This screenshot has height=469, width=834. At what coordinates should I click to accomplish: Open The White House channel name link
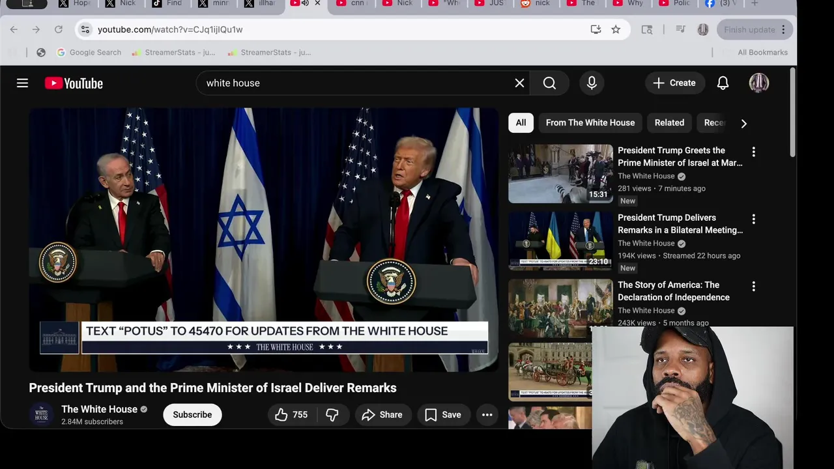pos(99,409)
